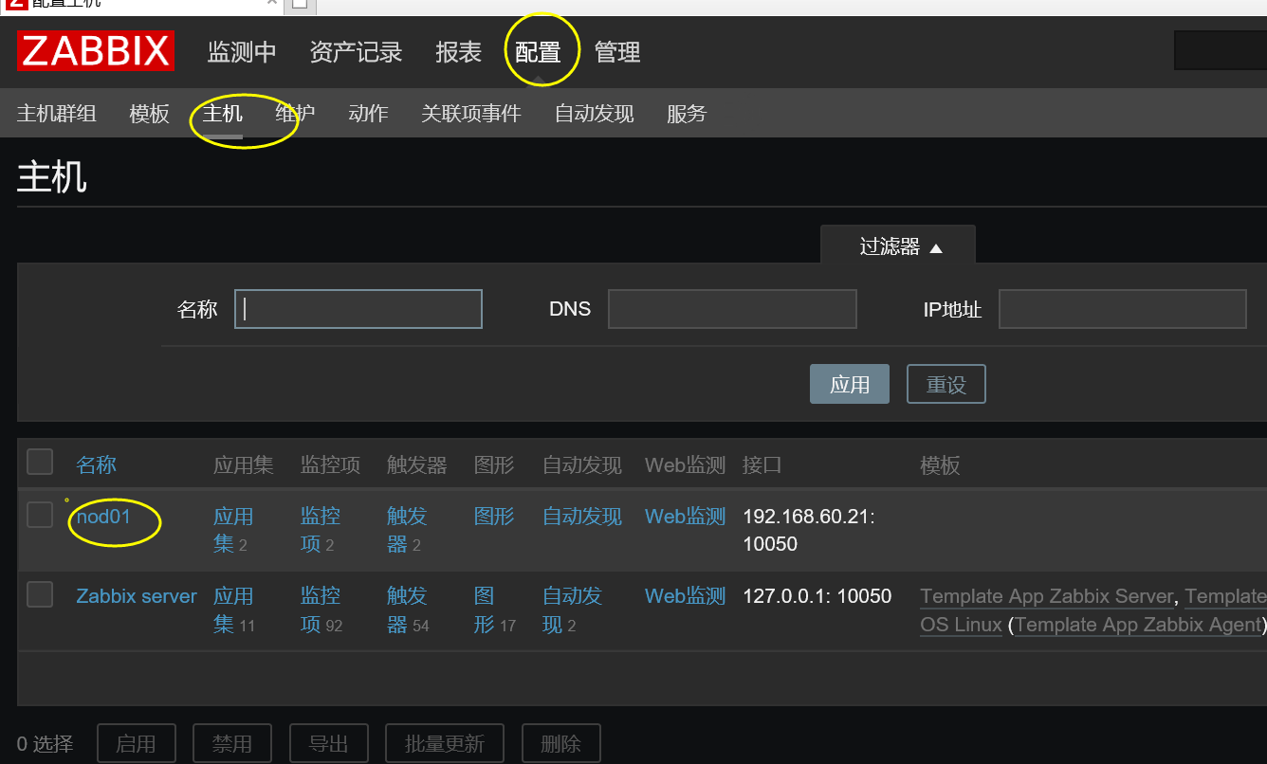Sort hosts by 名称 column header
This screenshot has width=1267, height=764.
[x=97, y=464]
